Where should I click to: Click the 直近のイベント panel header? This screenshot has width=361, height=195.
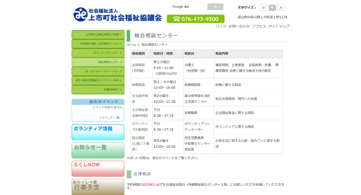[x=98, y=102]
